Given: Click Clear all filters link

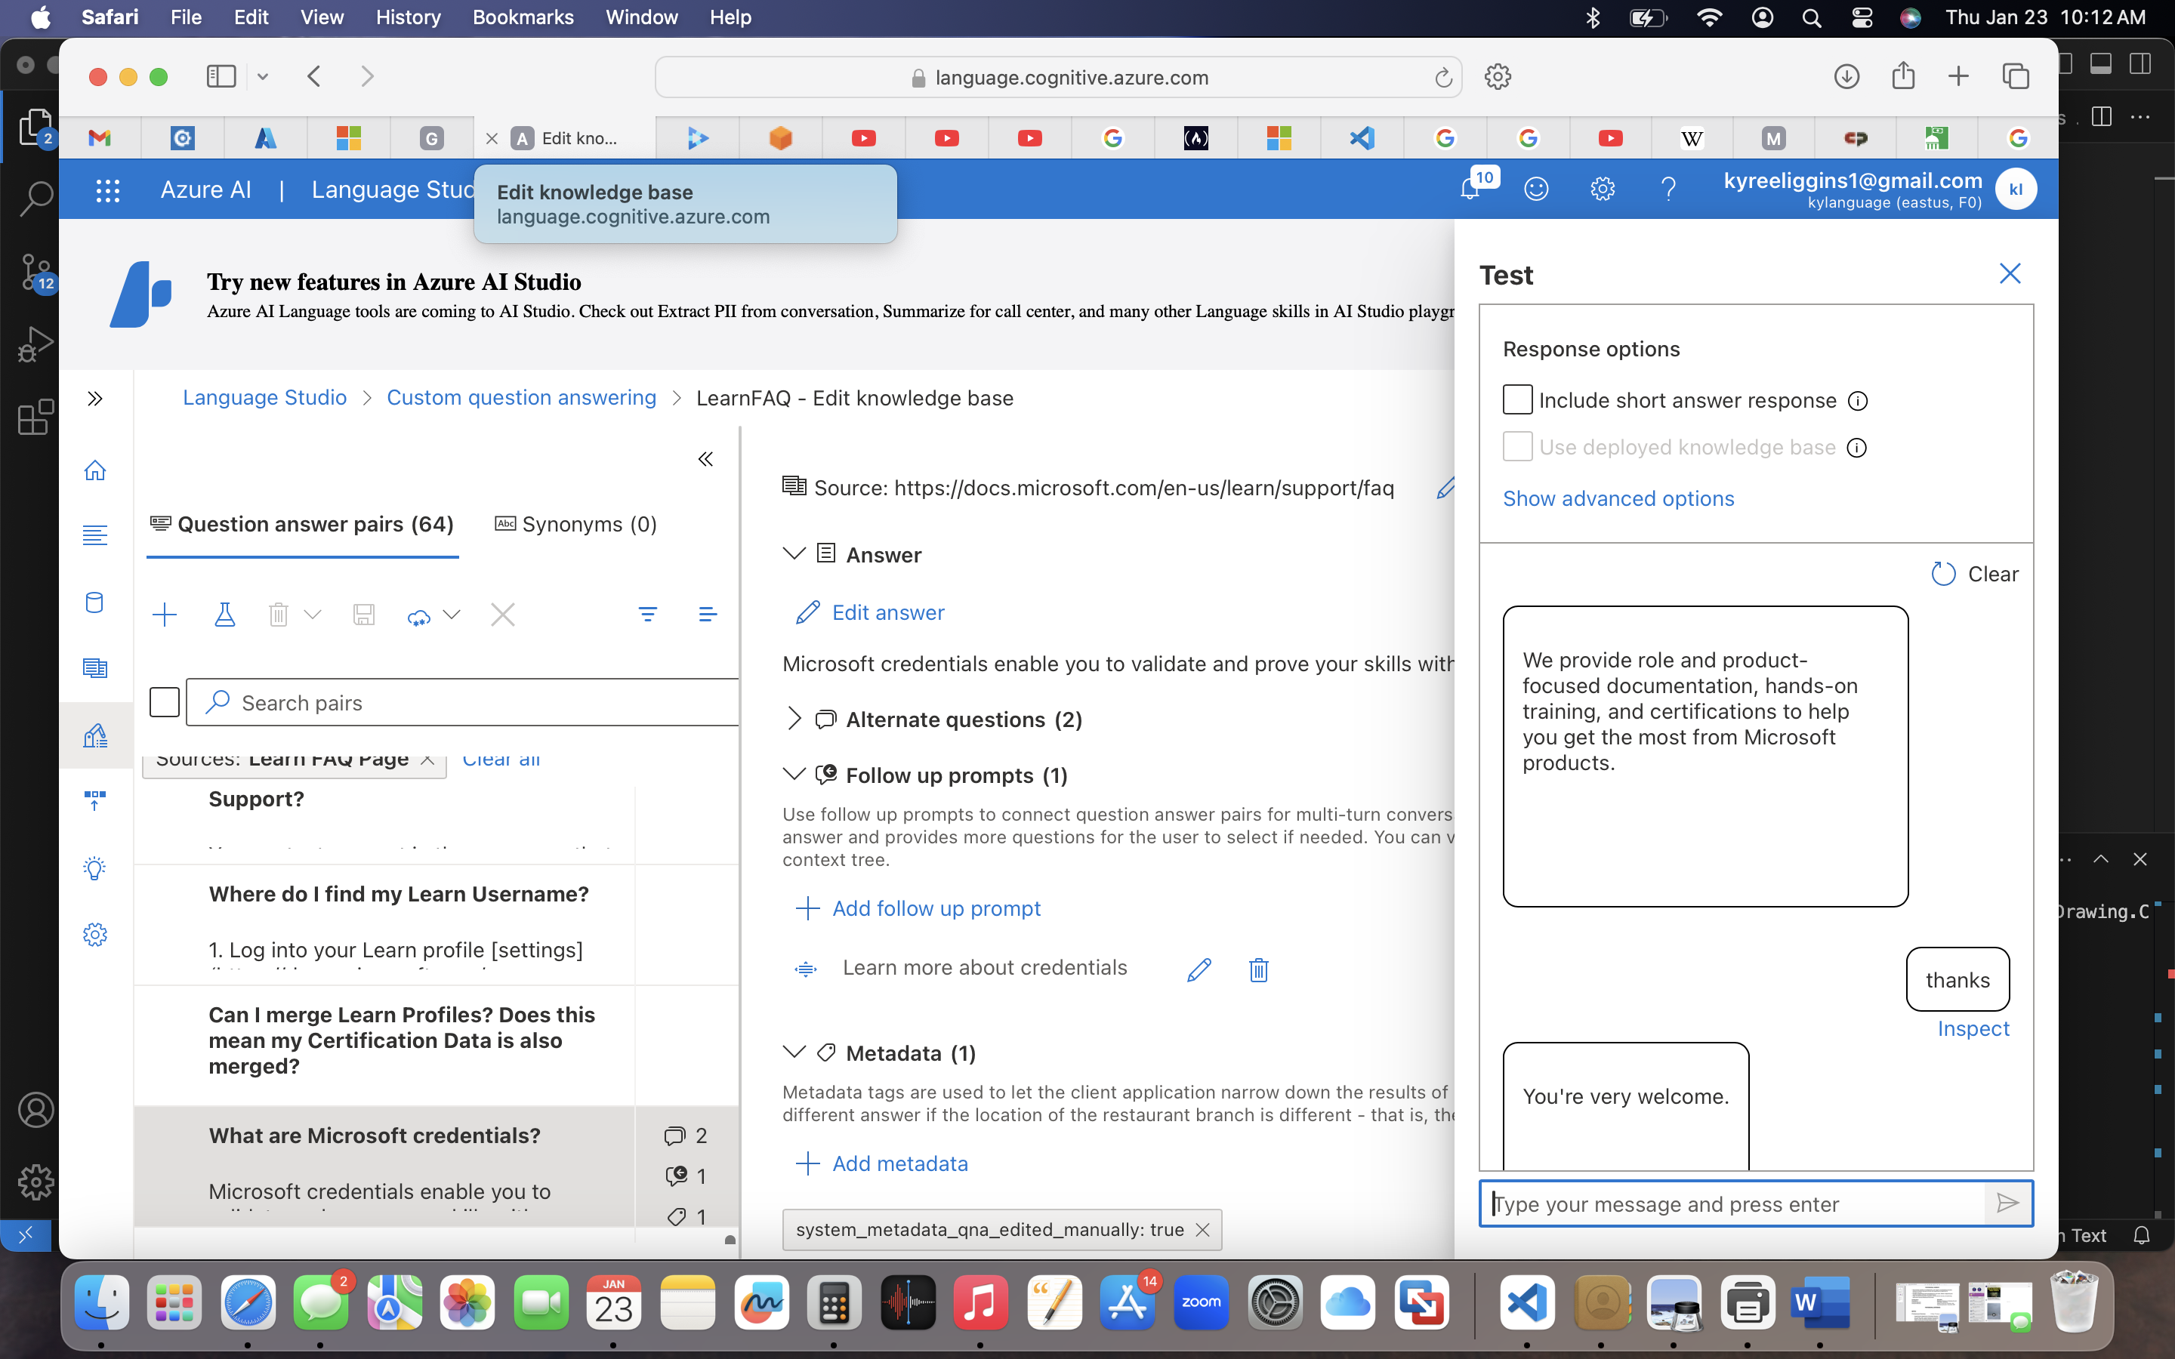Looking at the screenshot, I should point(501,760).
